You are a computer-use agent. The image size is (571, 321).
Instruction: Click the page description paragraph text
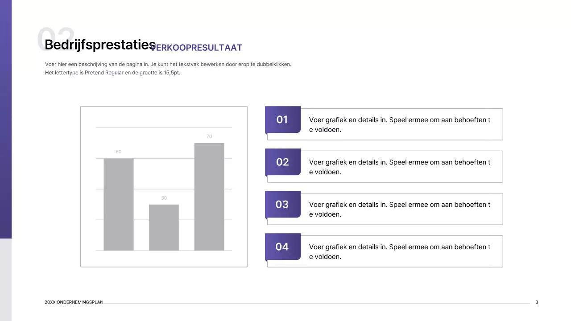[x=168, y=68]
